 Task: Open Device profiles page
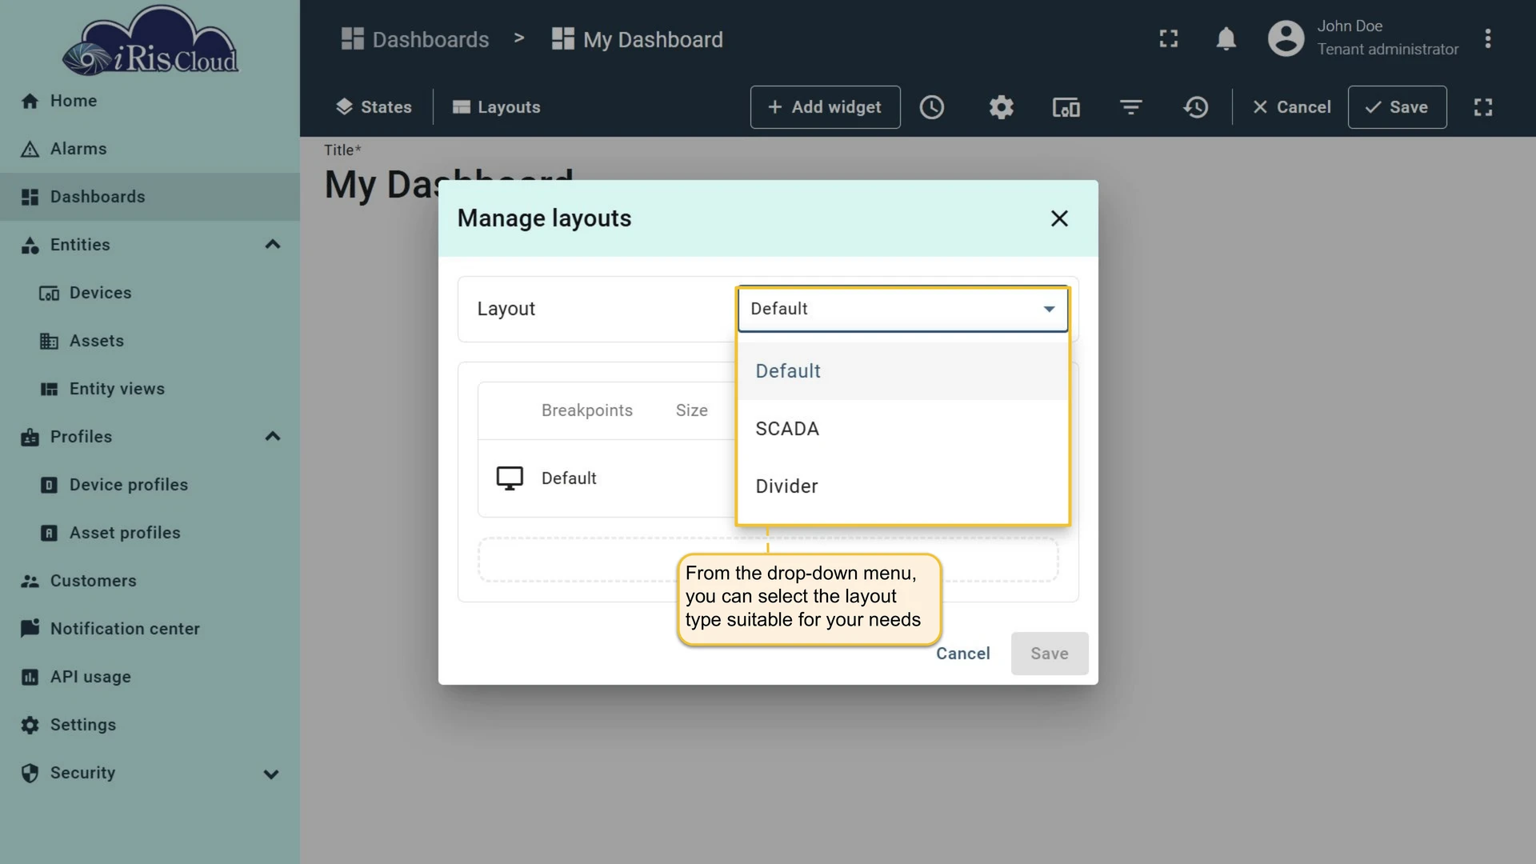[150, 485]
